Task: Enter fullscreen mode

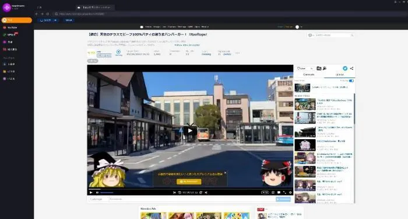Action: 284,193
